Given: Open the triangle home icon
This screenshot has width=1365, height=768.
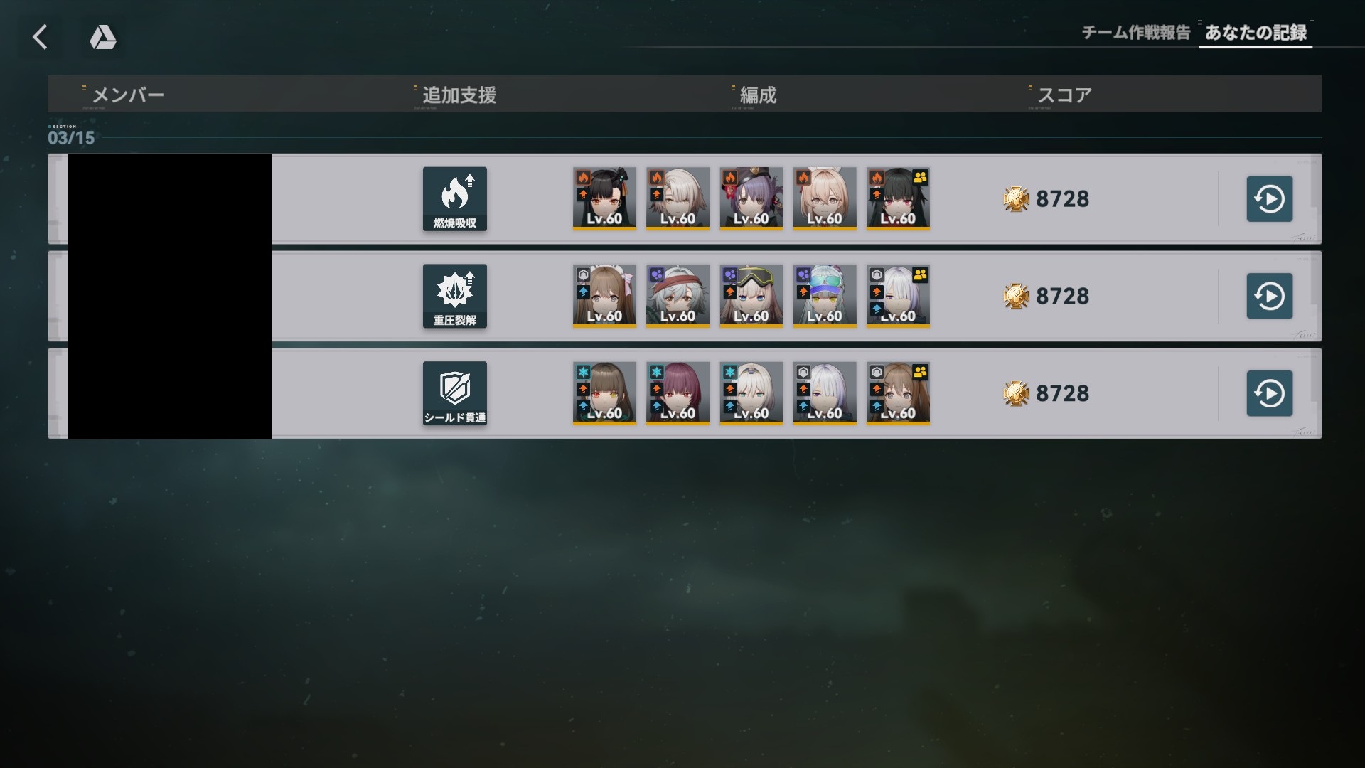Looking at the screenshot, I should click(x=102, y=37).
